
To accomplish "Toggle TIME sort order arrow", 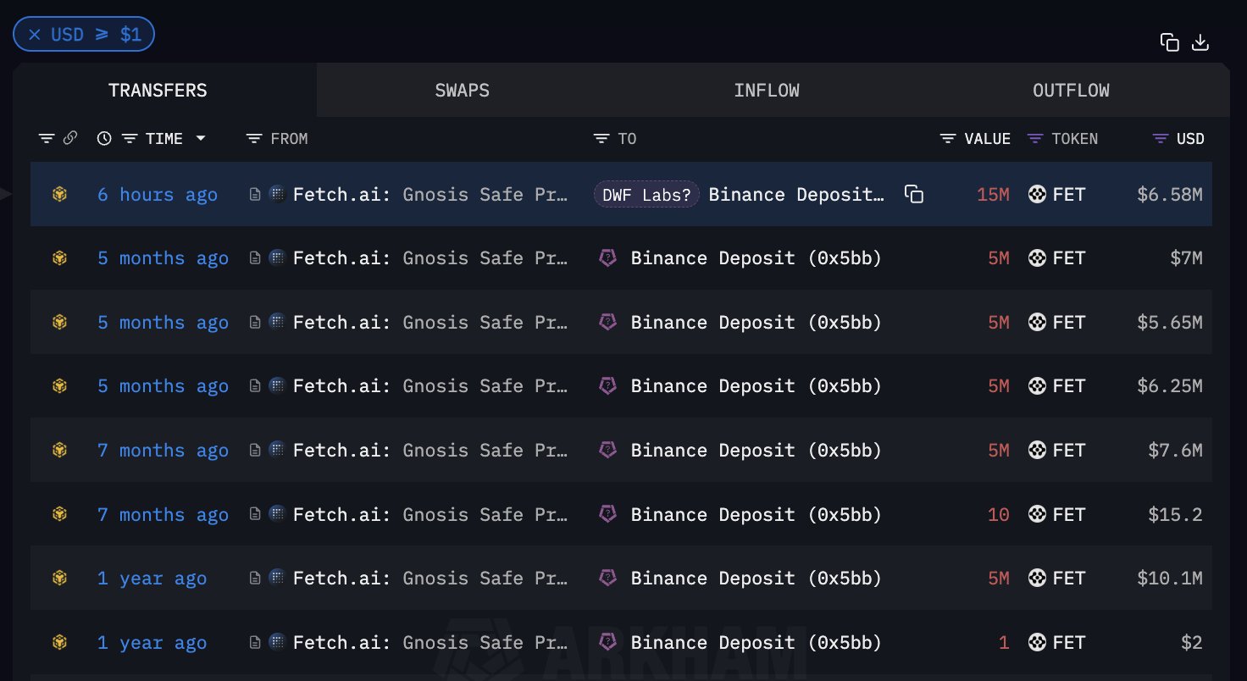I will click(x=201, y=138).
